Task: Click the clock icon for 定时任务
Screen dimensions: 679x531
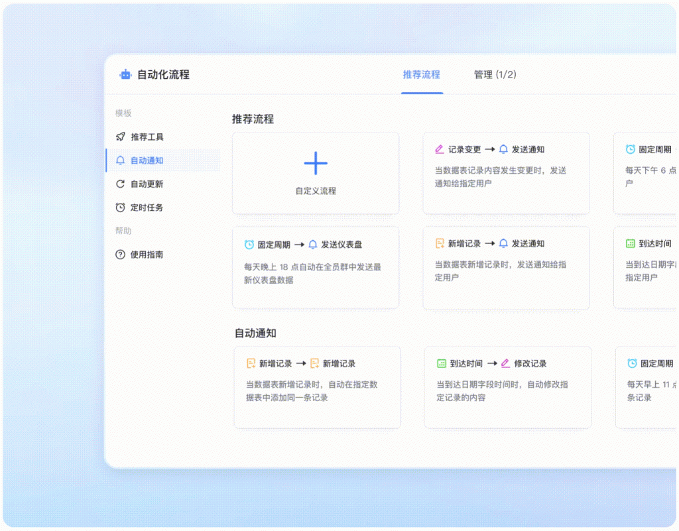Action: pyautogui.click(x=120, y=207)
